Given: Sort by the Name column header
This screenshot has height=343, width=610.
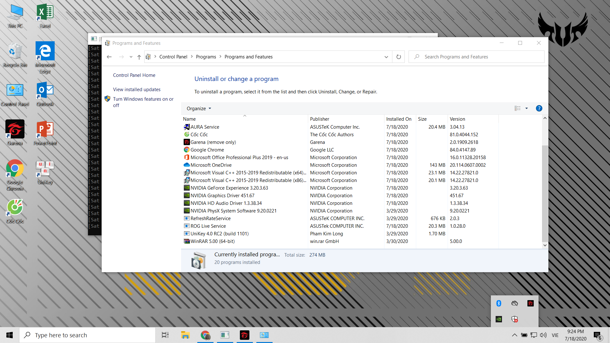Looking at the screenshot, I should pyautogui.click(x=244, y=119).
